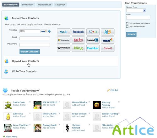Click the MSN Provider text field
This screenshot has width=157, height=138.
click(x=30, y=31)
